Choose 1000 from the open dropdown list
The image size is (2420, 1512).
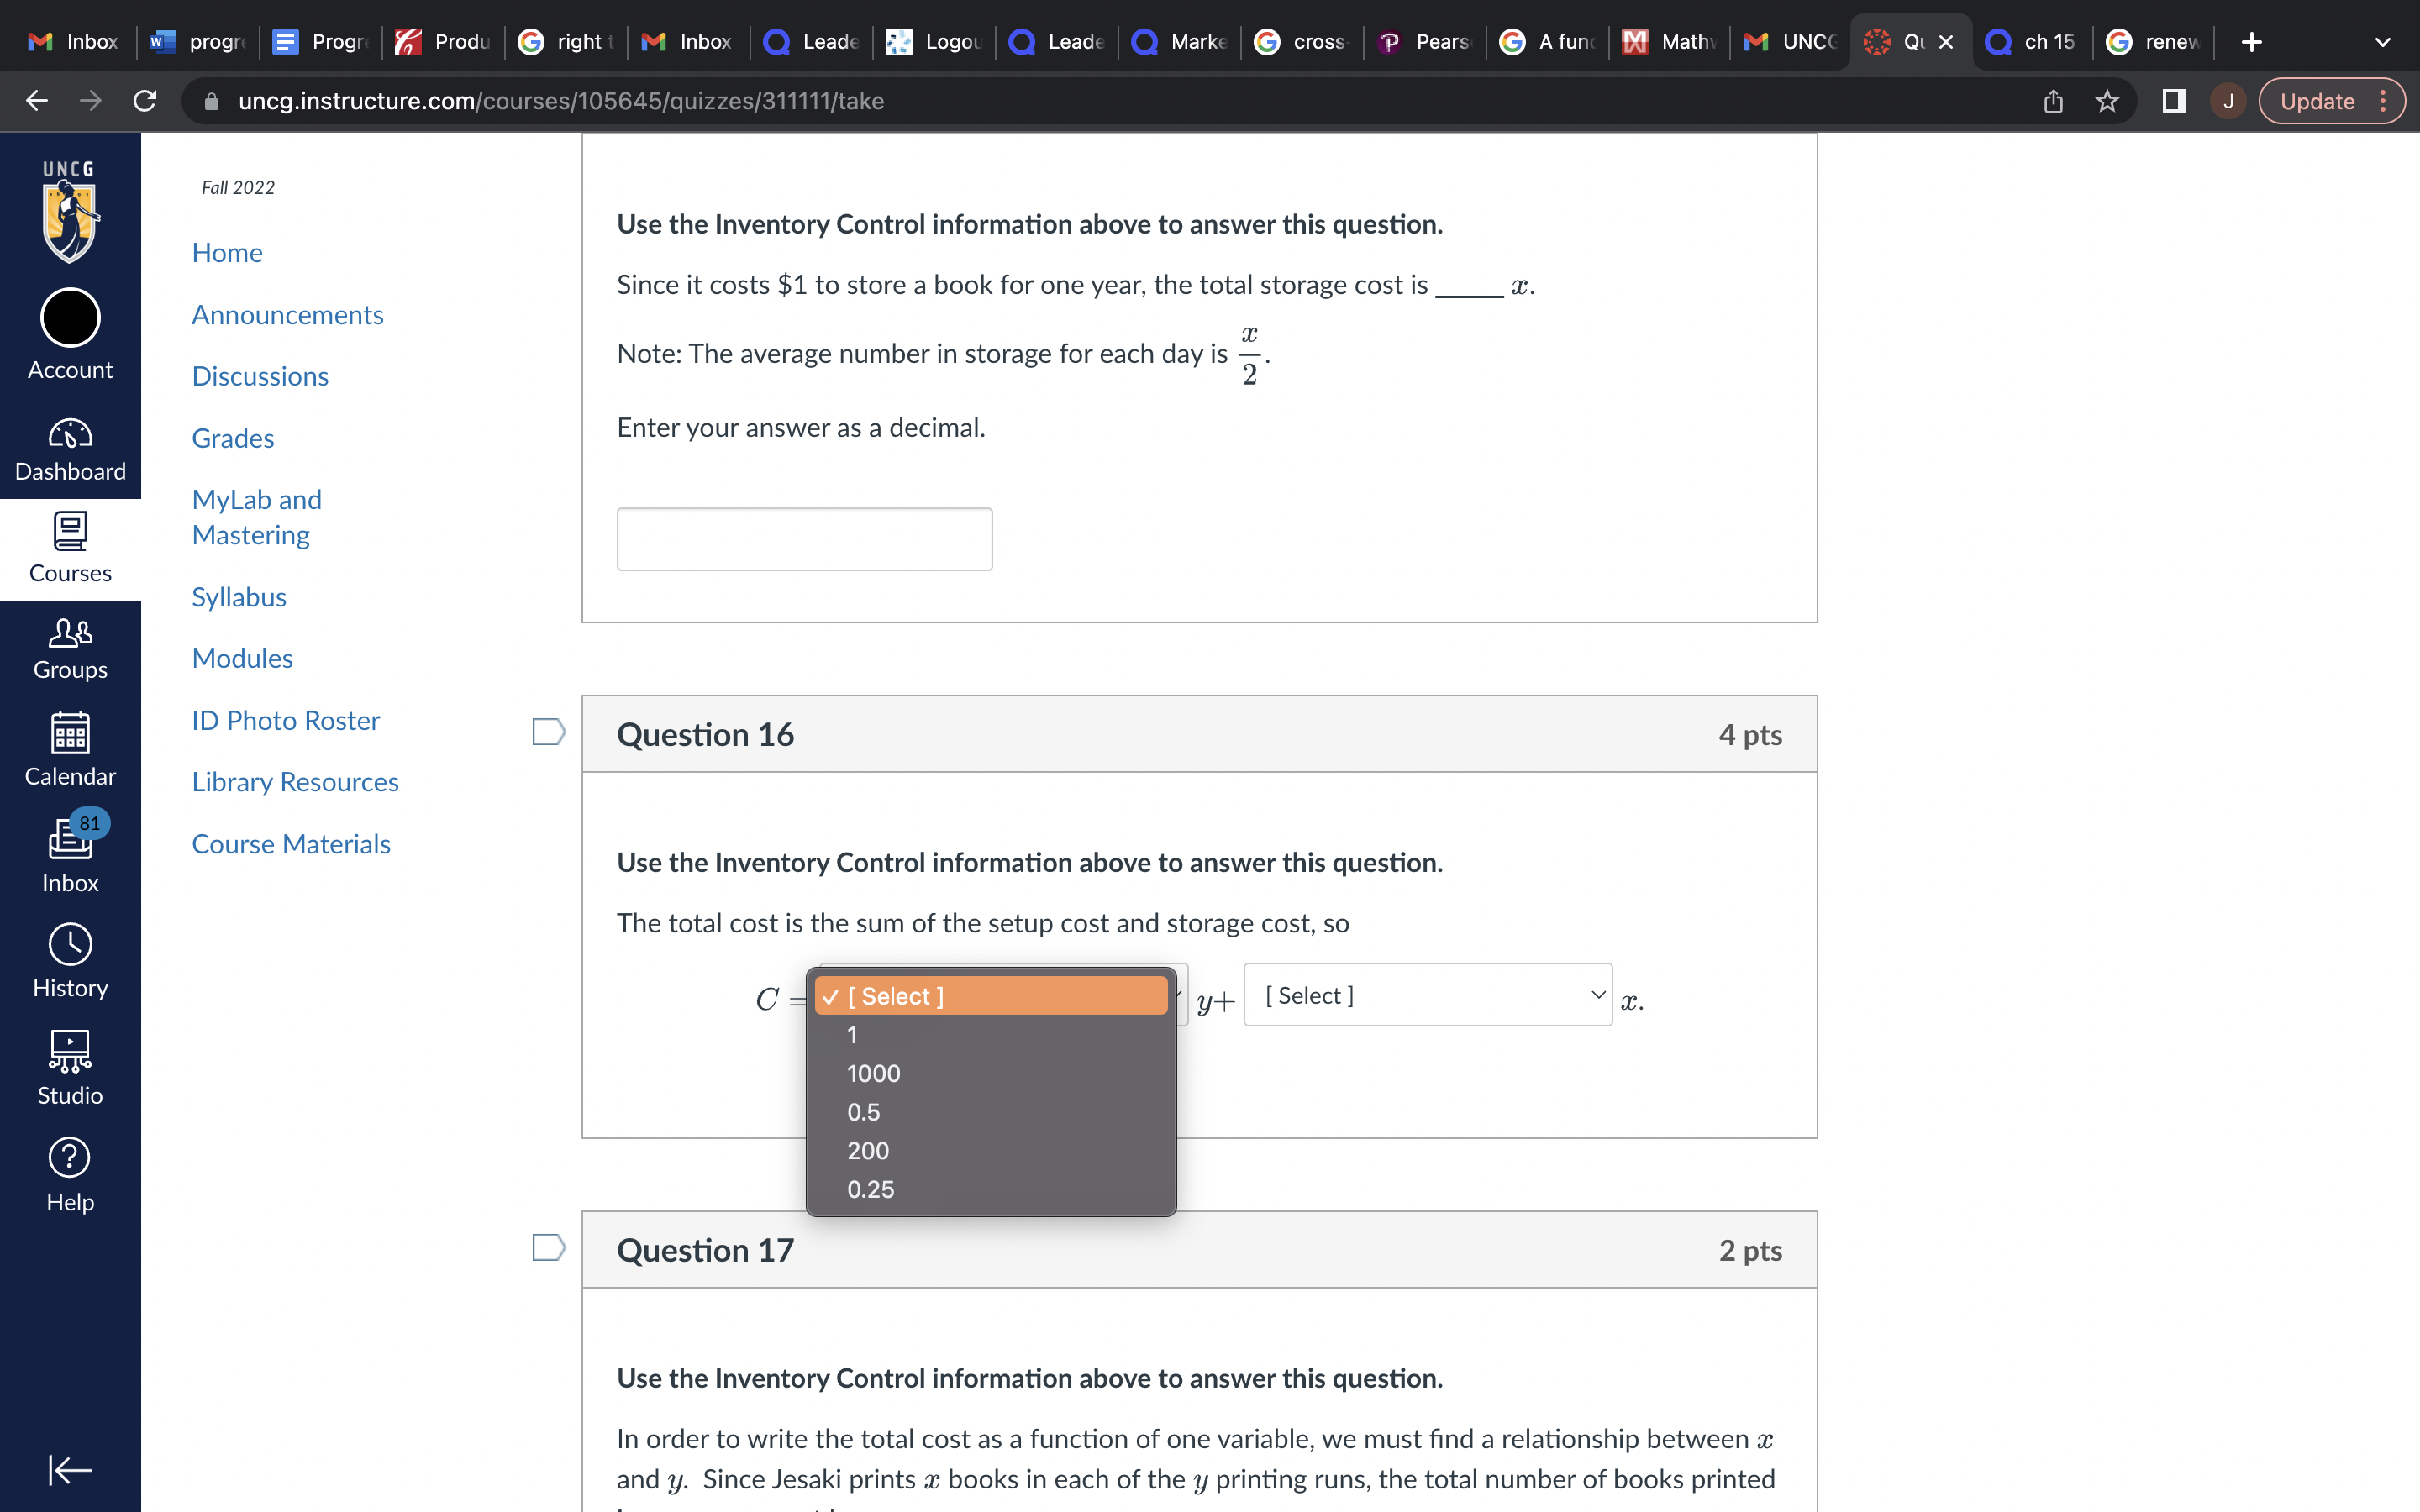873,1073
